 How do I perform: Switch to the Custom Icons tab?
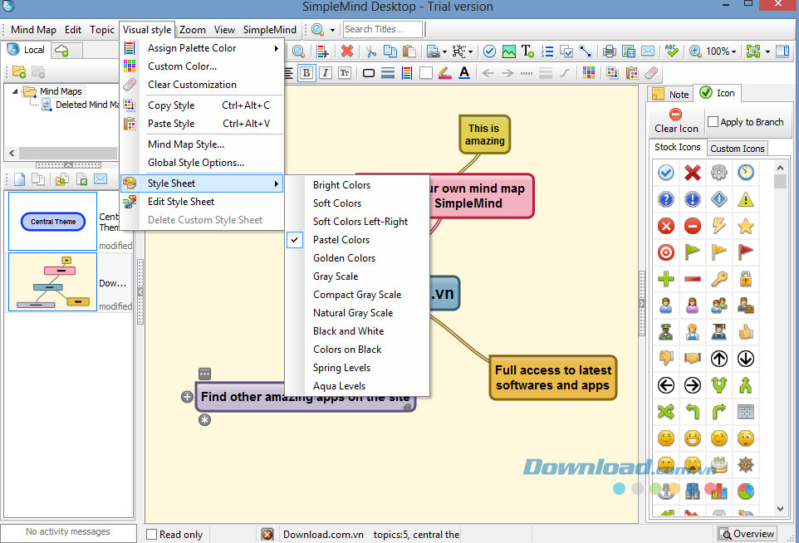737,149
